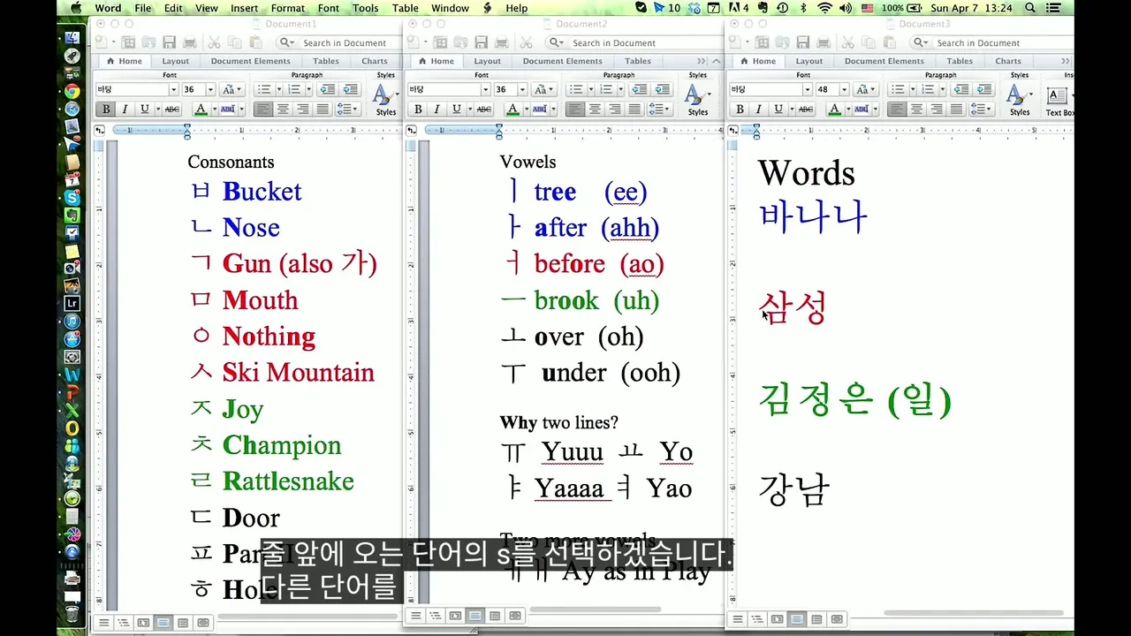The width and height of the screenshot is (1131, 636).
Task: Switch to Print Layout view in Document1
Action: 163,623
